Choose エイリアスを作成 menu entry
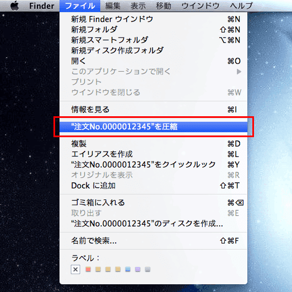The height and width of the screenshot is (292, 292). pyautogui.click(x=154, y=154)
